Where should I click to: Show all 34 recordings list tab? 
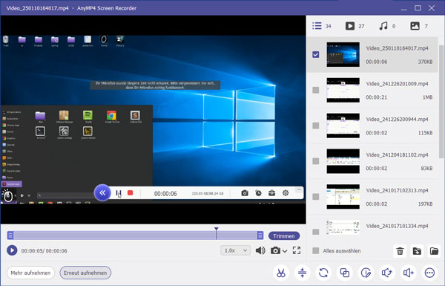pos(322,26)
